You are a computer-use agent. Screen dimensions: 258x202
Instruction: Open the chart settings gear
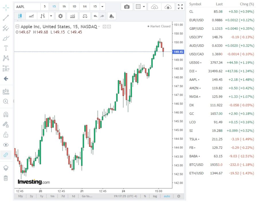60,16
